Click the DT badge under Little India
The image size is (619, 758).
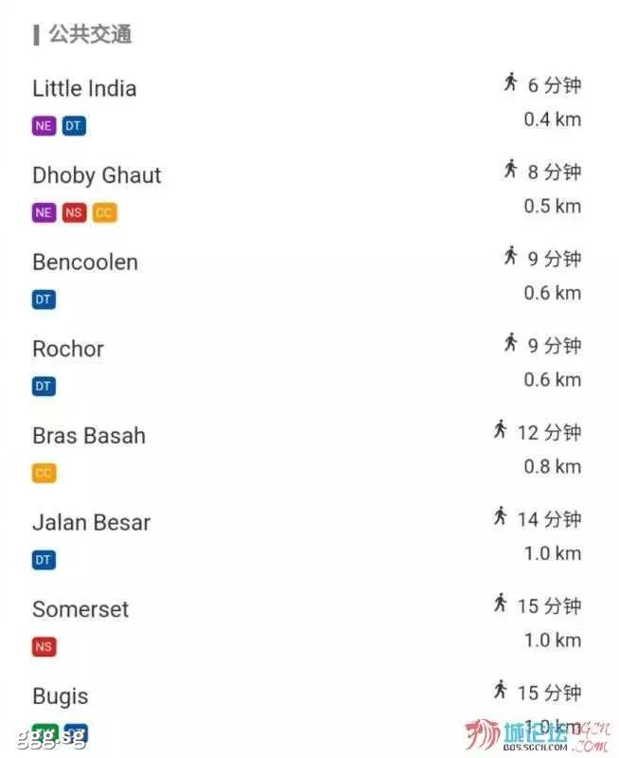pos(74,126)
